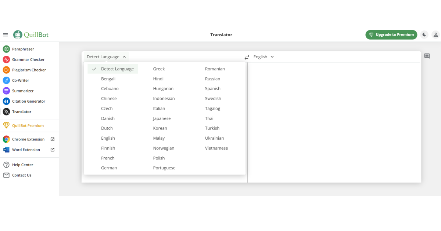
Task: Open the Grammar Checker link text
Action: [x=28, y=59]
